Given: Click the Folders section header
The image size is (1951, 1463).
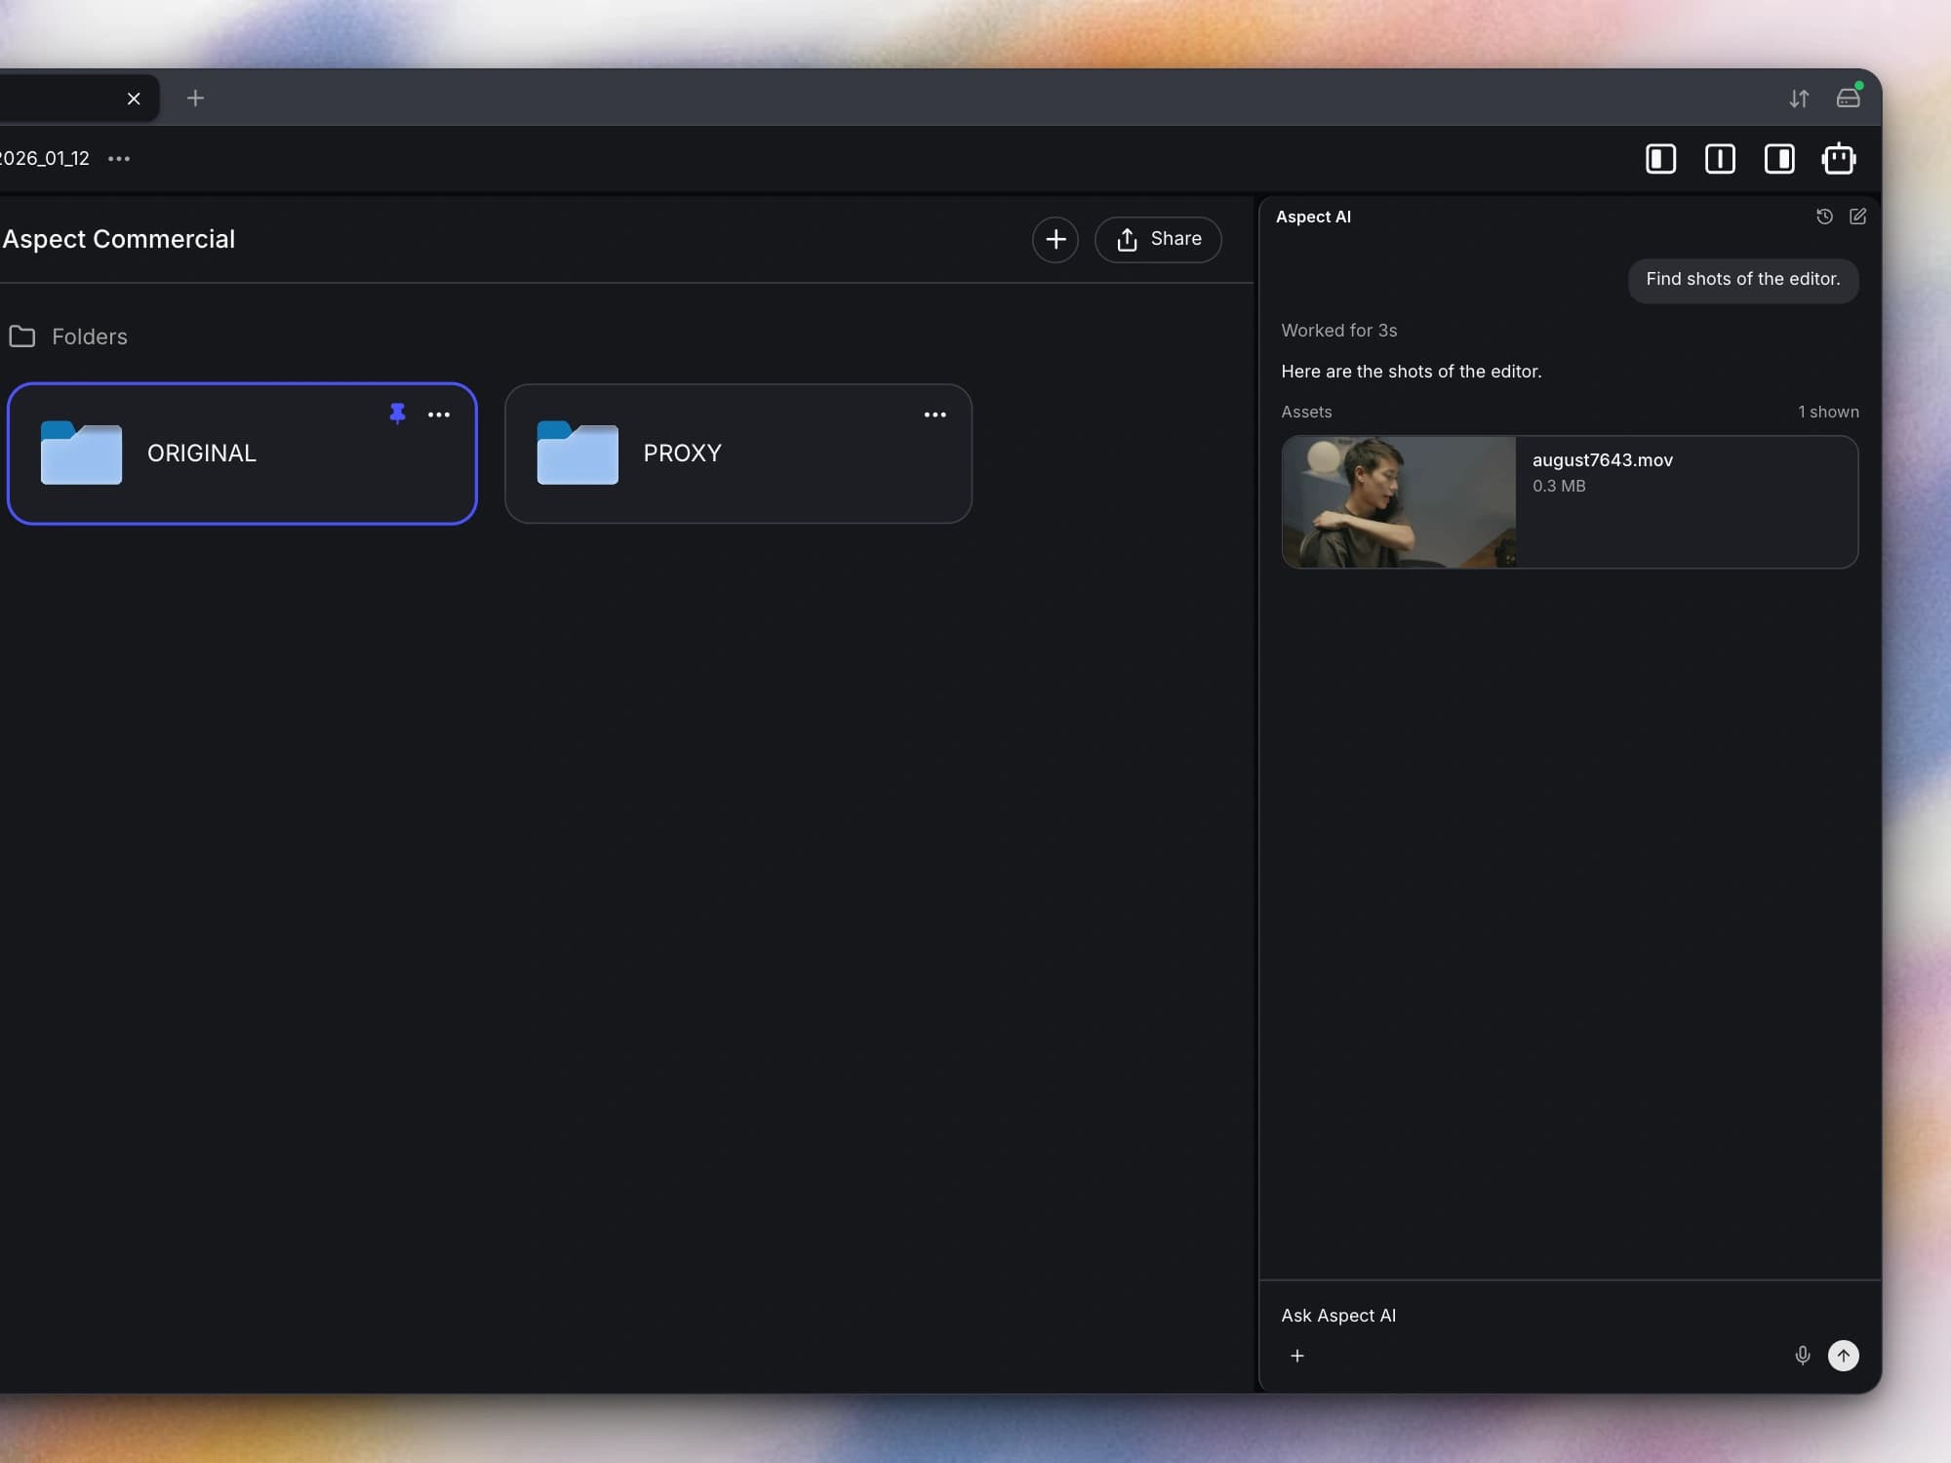Looking at the screenshot, I should pyautogui.click(x=68, y=336).
